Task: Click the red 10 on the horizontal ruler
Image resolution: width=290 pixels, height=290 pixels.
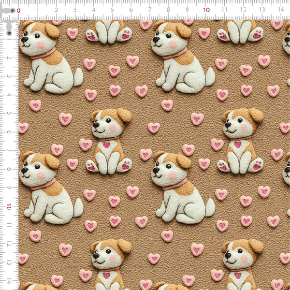Action: pyautogui.click(x=206, y=10)
